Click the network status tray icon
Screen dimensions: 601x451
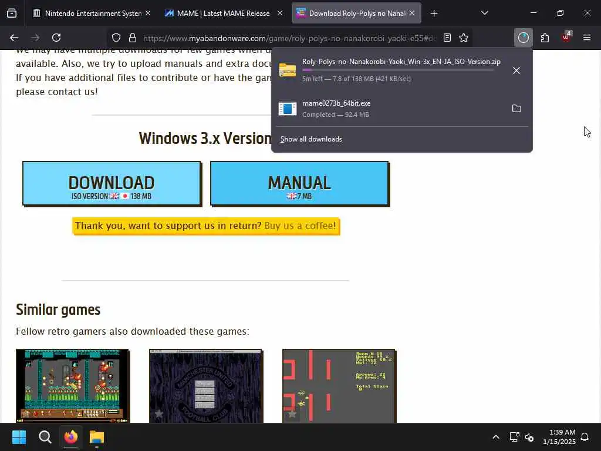click(514, 437)
